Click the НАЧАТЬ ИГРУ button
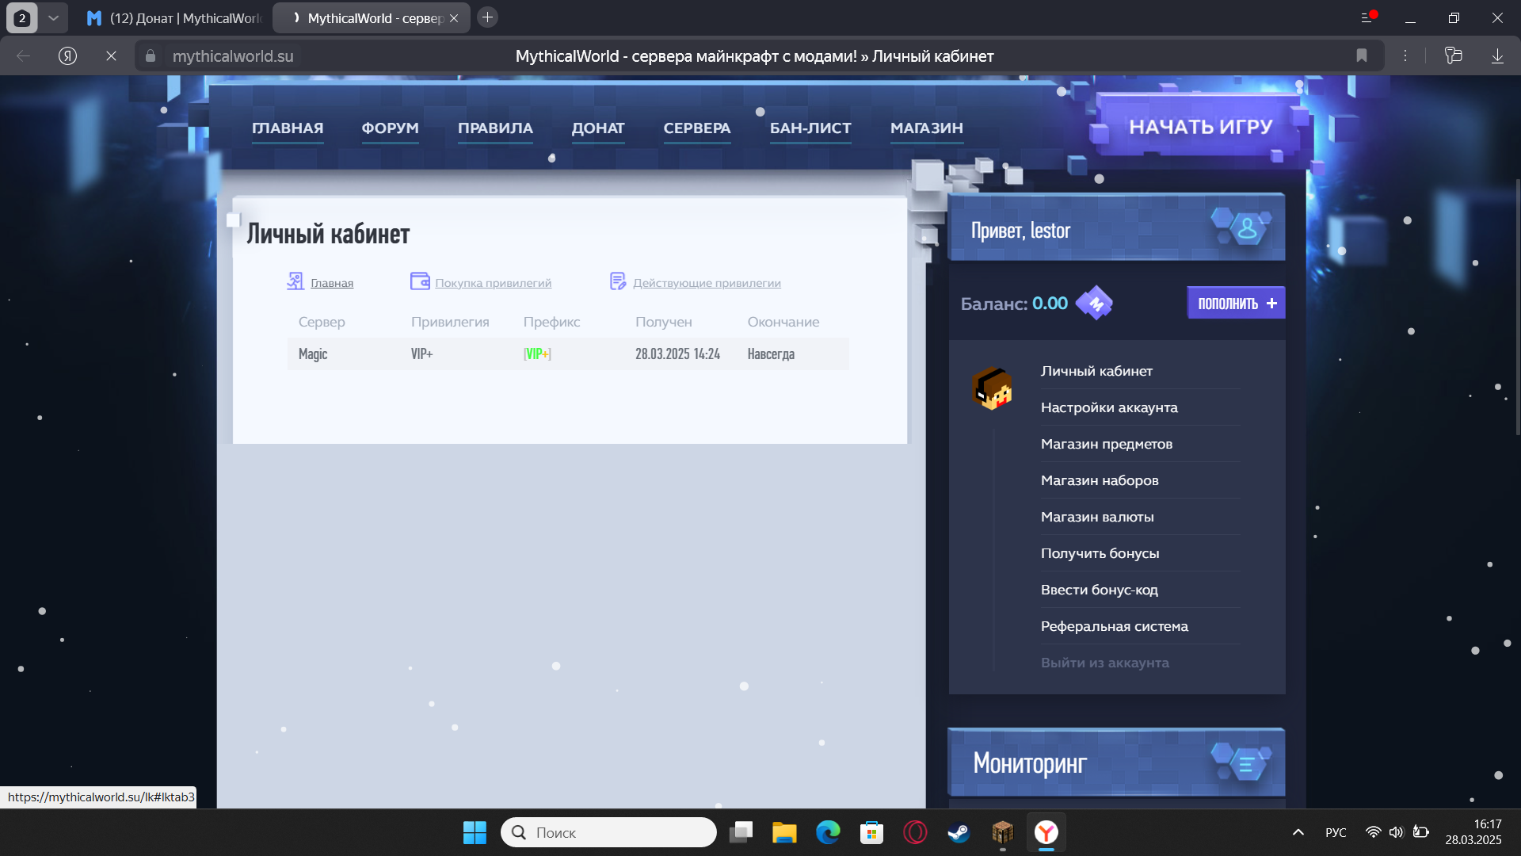 1200,127
